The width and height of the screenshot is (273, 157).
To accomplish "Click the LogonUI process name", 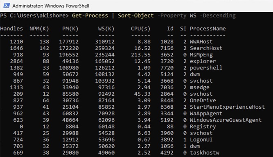I will (201, 139).
